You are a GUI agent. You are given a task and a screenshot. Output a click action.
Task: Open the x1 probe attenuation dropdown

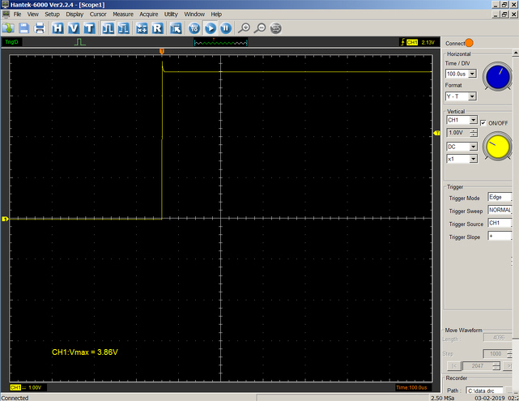click(474, 159)
